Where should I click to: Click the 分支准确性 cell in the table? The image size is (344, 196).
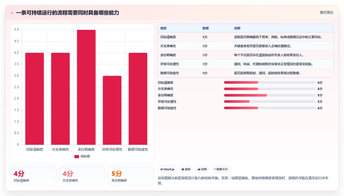pyautogui.click(x=168, y=46)
